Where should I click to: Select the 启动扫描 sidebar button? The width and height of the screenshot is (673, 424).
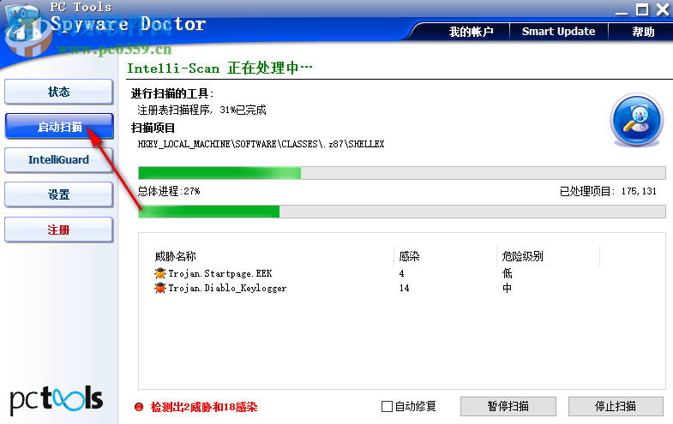point(59,127)
